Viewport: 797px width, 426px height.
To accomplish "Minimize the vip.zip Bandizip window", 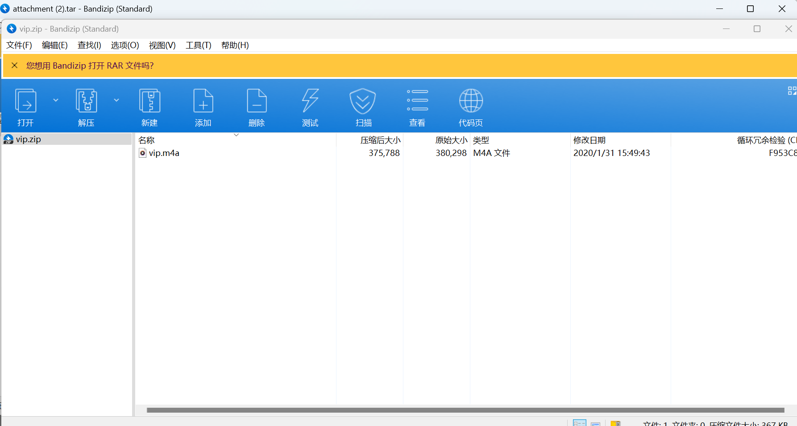I will pyautogui.click(x=726, y=29).
